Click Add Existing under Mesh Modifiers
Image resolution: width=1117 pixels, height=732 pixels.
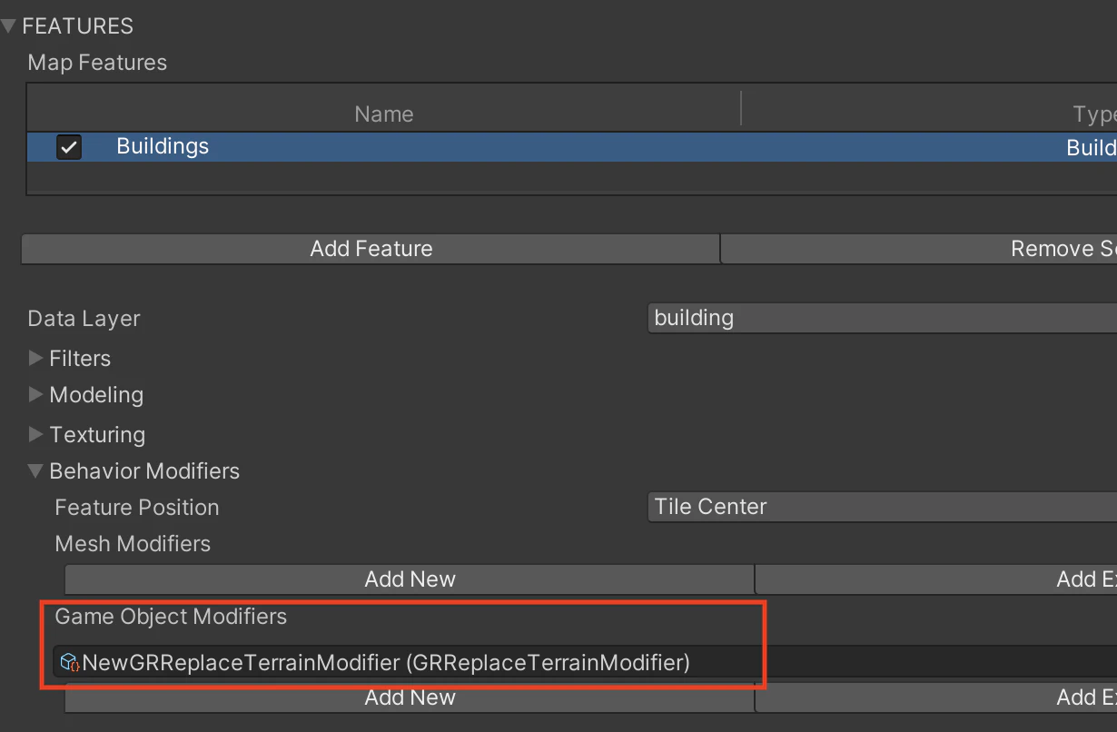point(936,579)
